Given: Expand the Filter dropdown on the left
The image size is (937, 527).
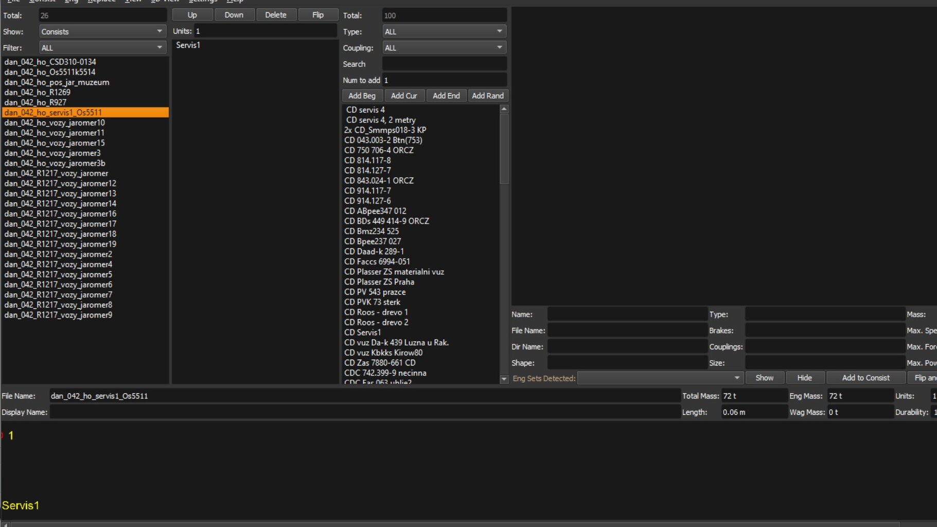Looking at the screenshot, I should pos(102,48).
